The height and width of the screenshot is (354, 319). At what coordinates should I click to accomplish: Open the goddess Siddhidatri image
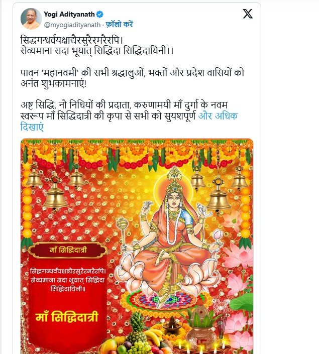137,247
